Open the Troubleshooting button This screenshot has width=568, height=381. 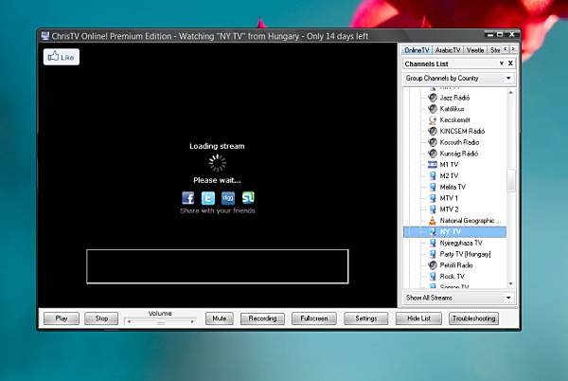[x=473, y=318]
